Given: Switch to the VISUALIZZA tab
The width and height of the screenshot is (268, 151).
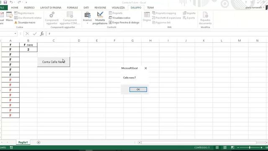Looking at the screenshot, I should tap(118, 8).
